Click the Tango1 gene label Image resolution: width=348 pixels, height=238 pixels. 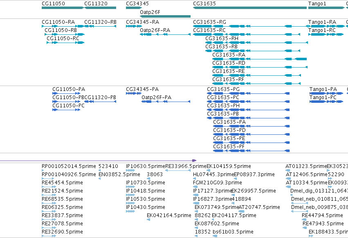click(317, 4)
